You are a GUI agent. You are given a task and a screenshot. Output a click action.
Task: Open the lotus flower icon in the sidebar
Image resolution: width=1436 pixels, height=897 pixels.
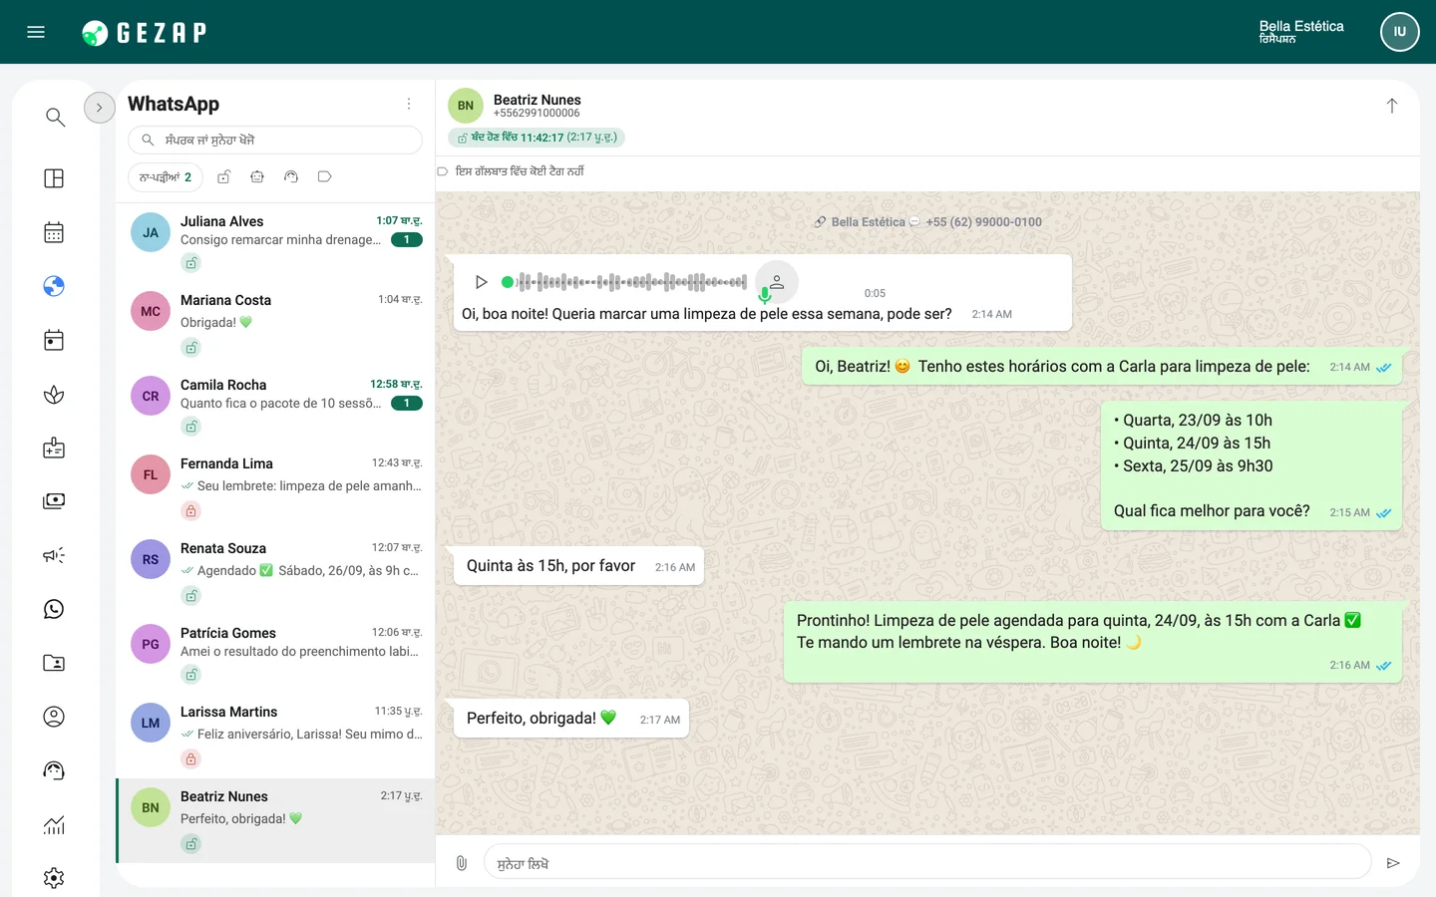click(54, 395)
